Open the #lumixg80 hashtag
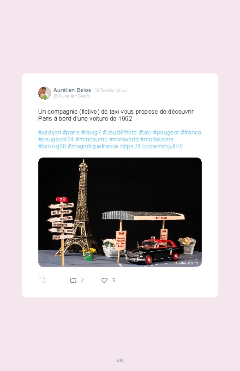 [52, 146]
